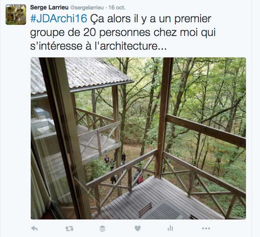
Task: Click tweet text about 20 personnes
Action: pyautogui.click(x=123, y=33)
